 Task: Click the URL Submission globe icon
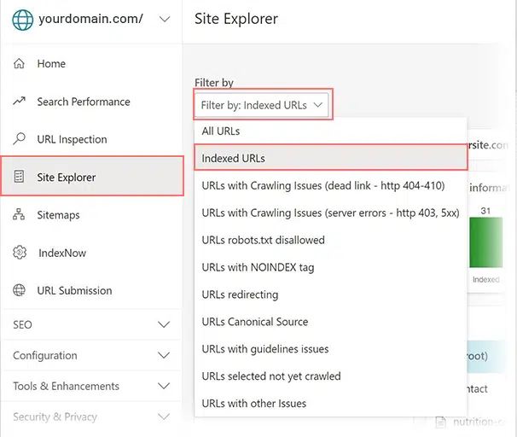point(19,290)
